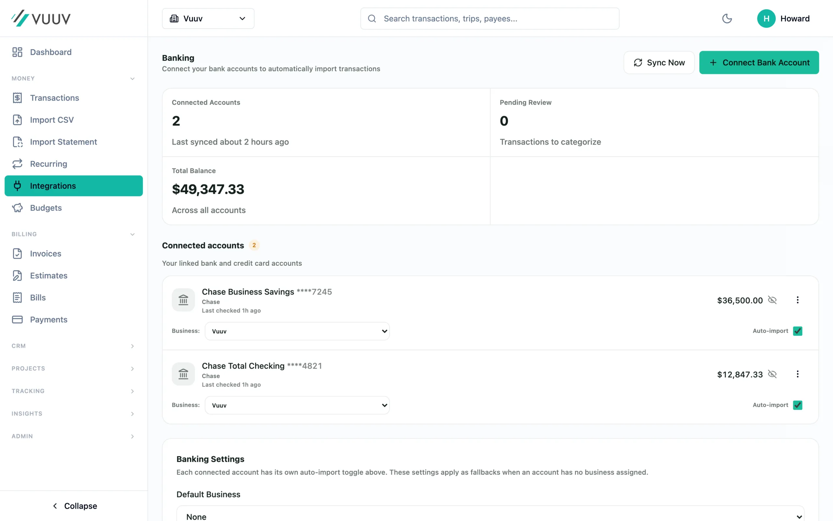Hide the $36,500.00 balance

pyautogui.click(x=772, y=300)
